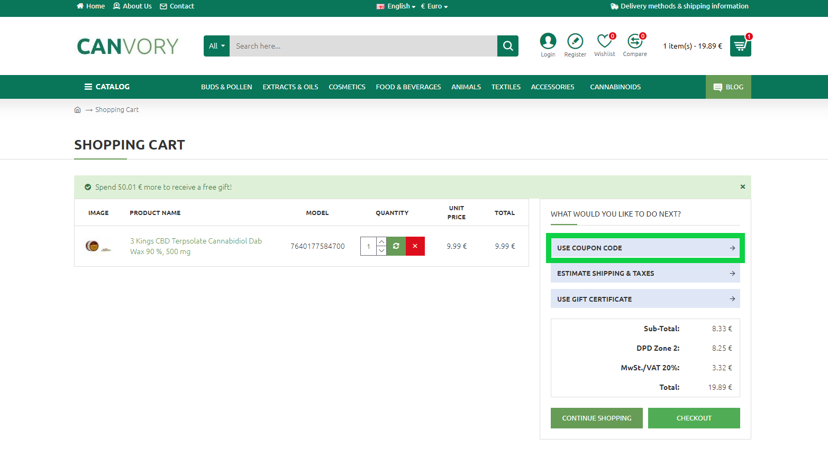The height and width of the screenshot is (458, 828).
Task: Open the product thumbnail image
Action: pyautogui.click(x=98, y=246)
